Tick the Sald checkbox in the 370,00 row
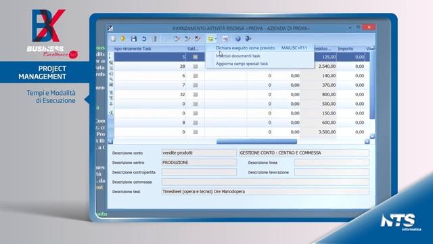 click(x=196, y=85)
